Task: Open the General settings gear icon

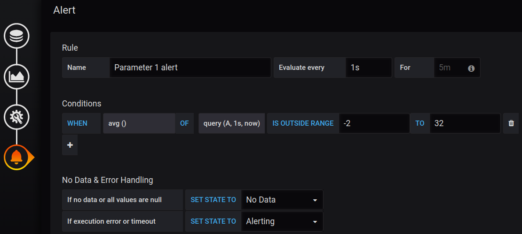Action: 16,117
